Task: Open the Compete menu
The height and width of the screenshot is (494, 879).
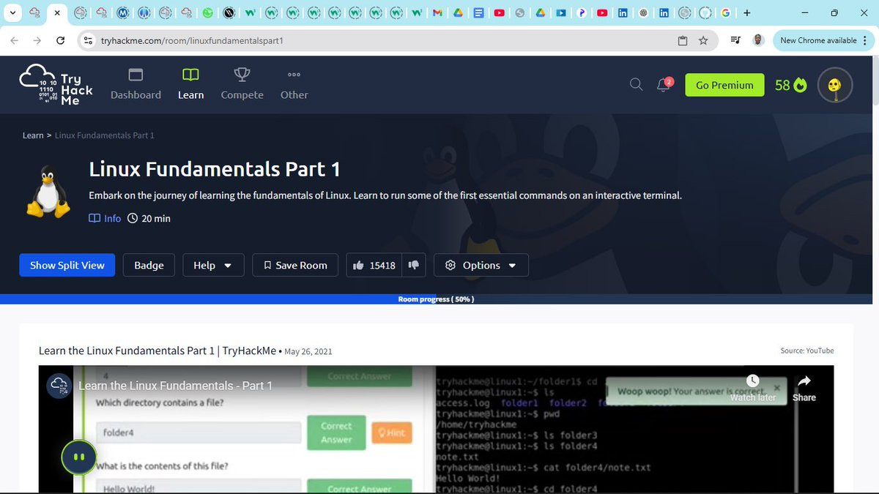Action: click(242, 84)
